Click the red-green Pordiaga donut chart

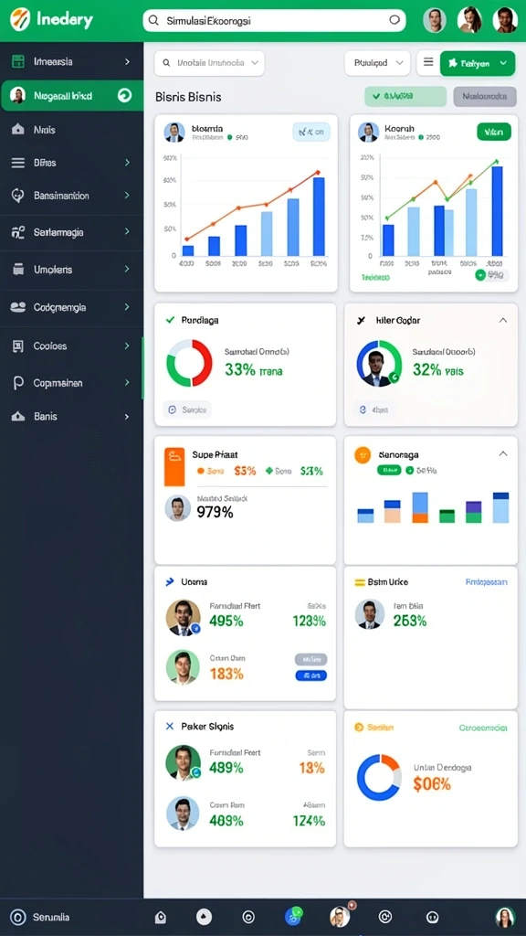[189, 363]
